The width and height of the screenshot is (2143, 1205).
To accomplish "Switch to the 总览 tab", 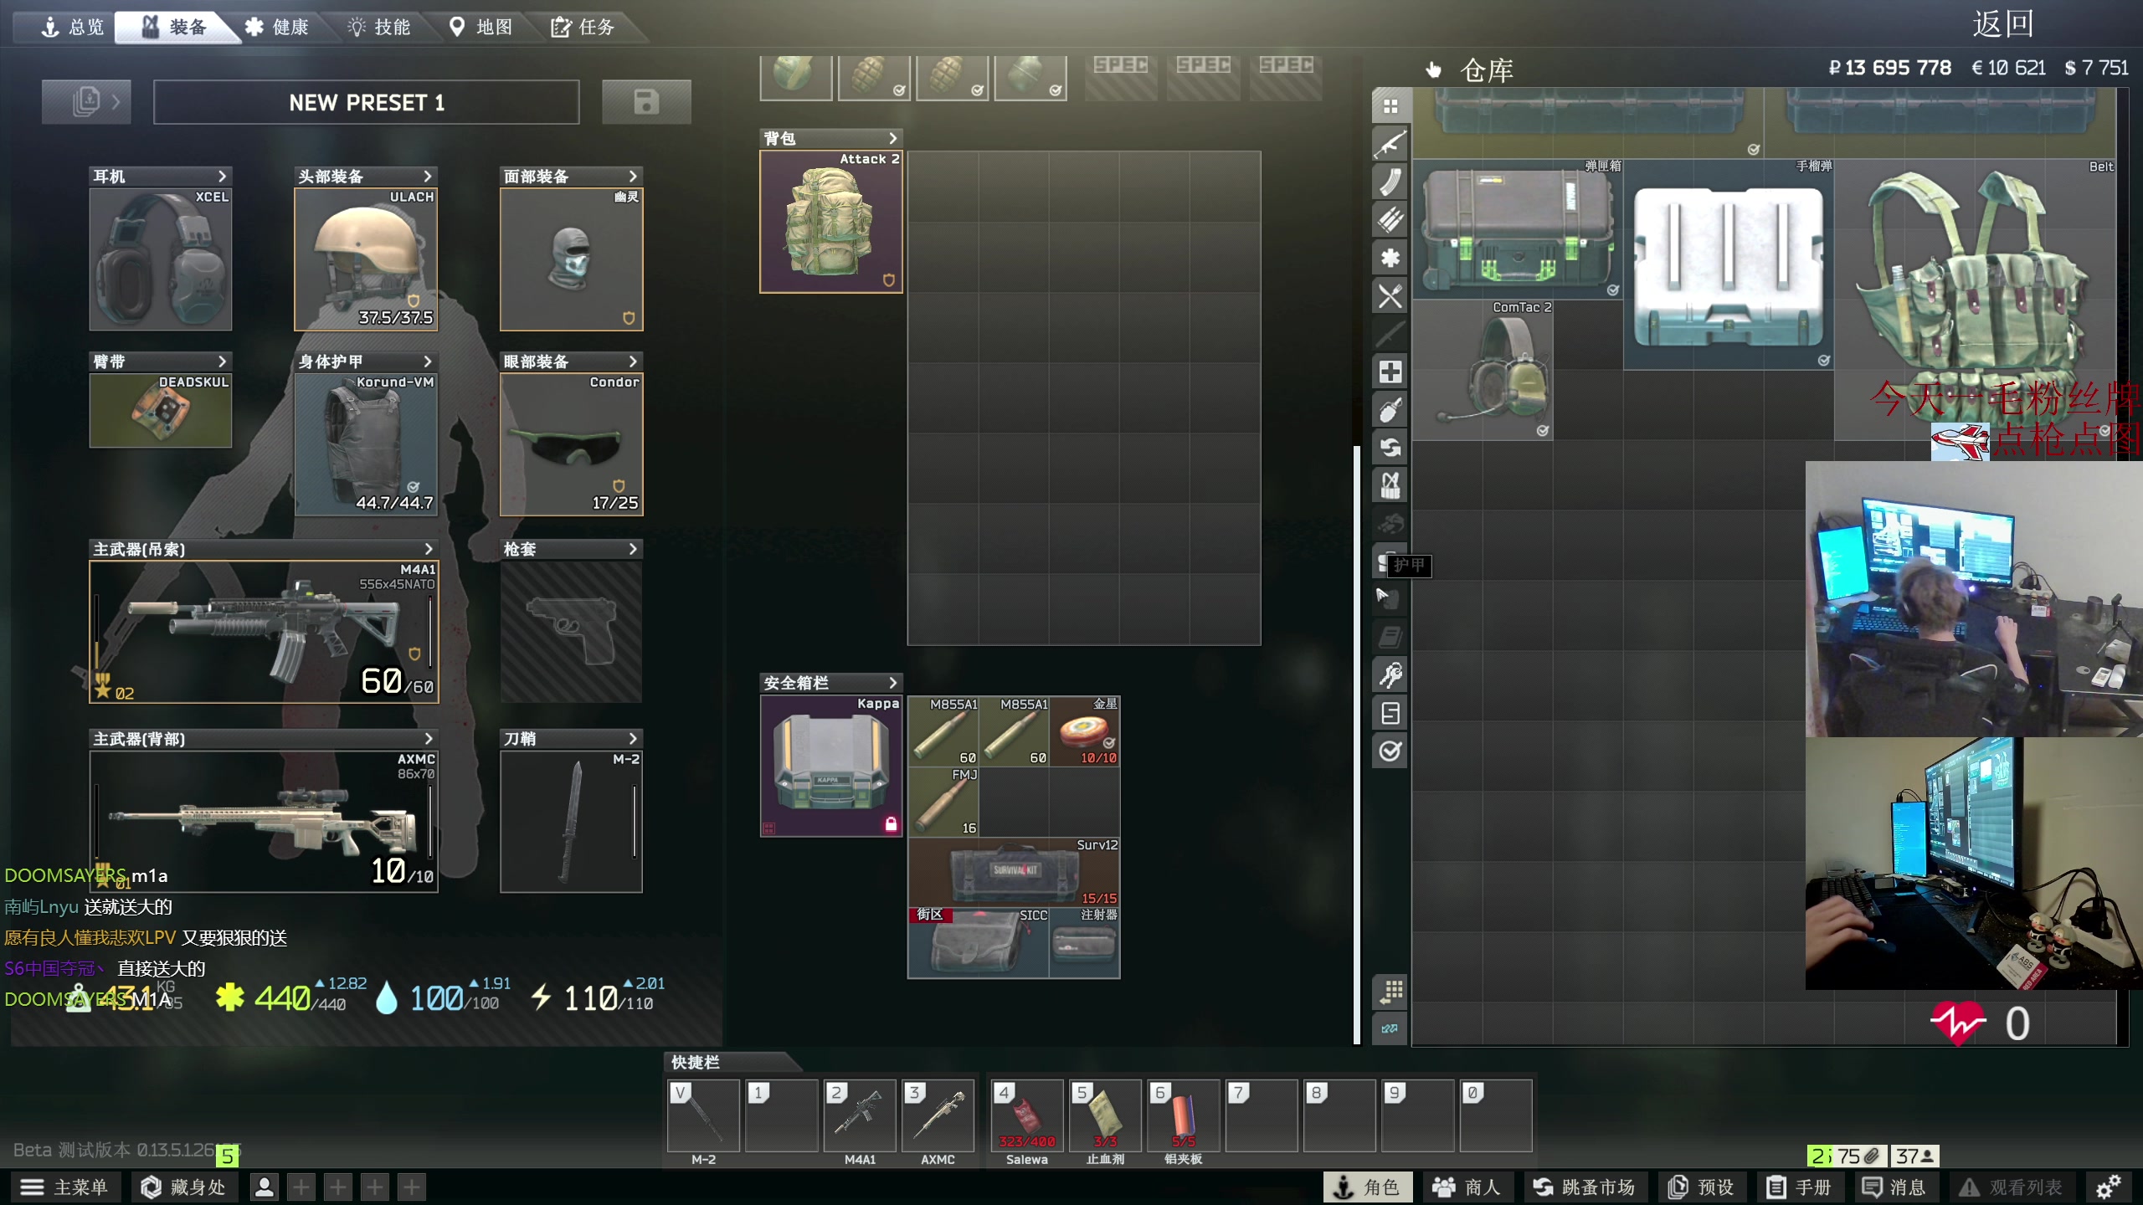I will [73, 28].
